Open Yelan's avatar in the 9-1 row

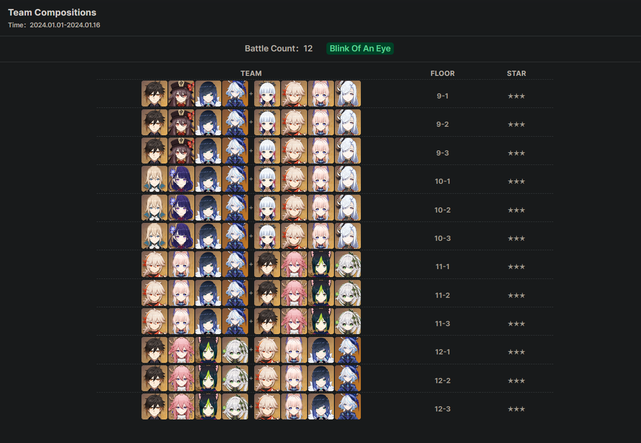pos(208,94)
